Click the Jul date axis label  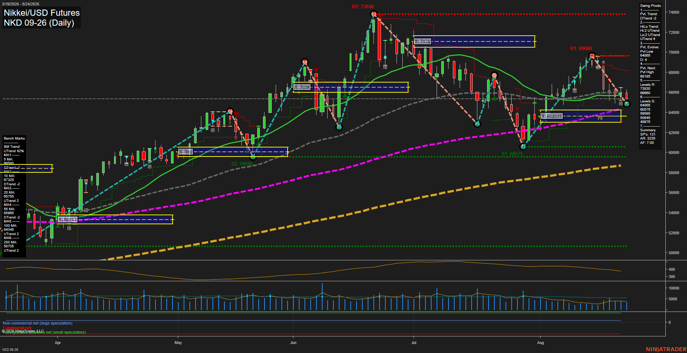coord(414,343)
